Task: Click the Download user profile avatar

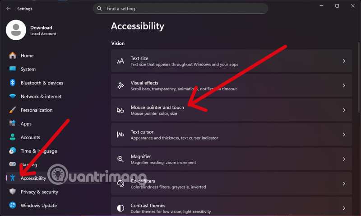Action: (x=16, y=30)
